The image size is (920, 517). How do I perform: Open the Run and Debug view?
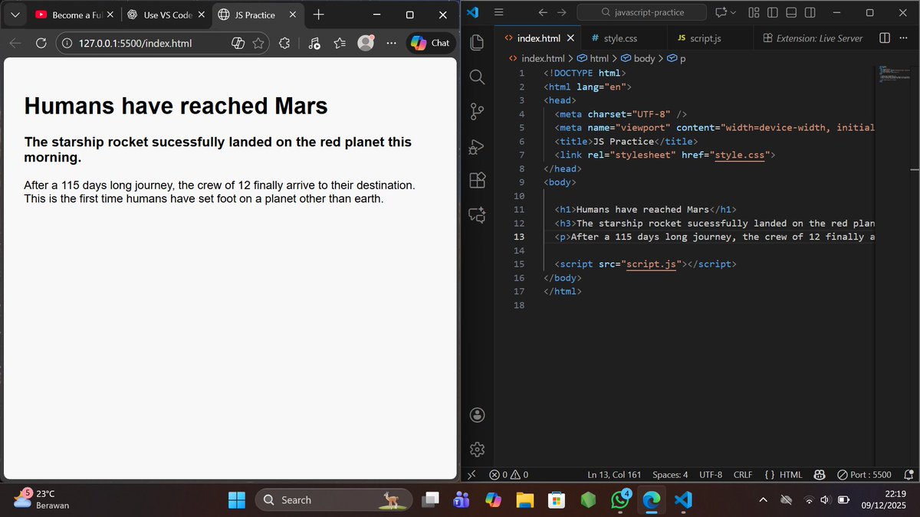click(x=478, y=146)
